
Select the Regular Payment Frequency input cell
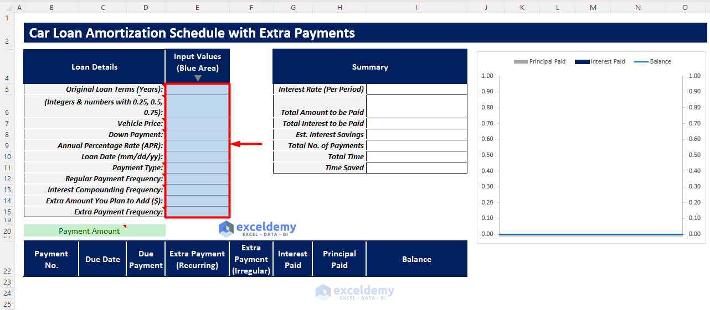click(197, 178)
